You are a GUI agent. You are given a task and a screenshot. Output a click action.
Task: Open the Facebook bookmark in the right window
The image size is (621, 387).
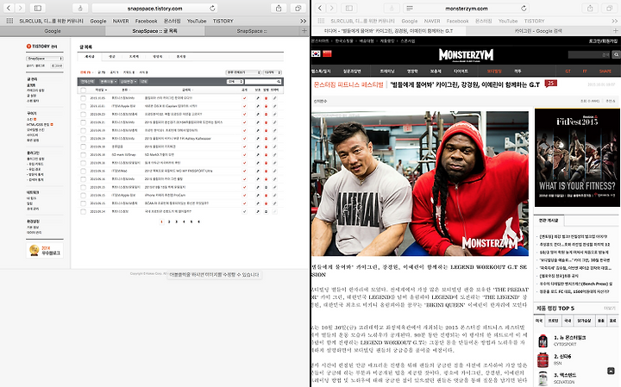457,21
